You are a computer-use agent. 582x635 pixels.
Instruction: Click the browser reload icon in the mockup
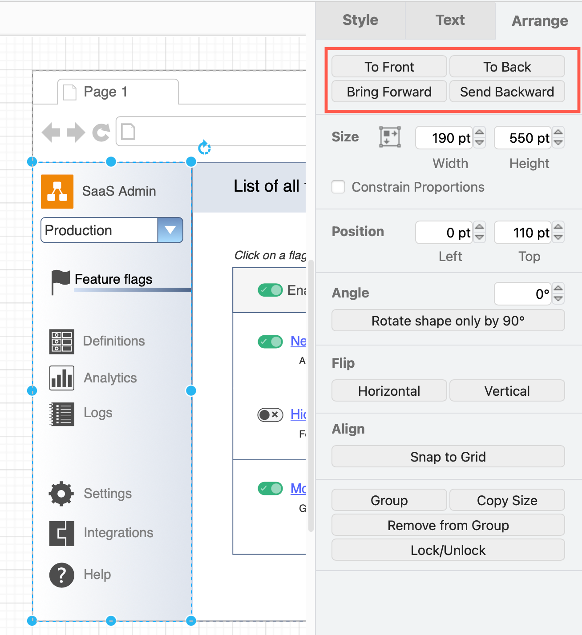[101, 132]
